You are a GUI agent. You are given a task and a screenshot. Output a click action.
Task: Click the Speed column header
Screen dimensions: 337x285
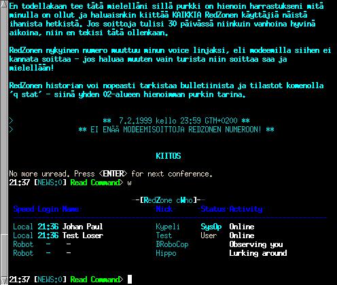coord(24,209)
